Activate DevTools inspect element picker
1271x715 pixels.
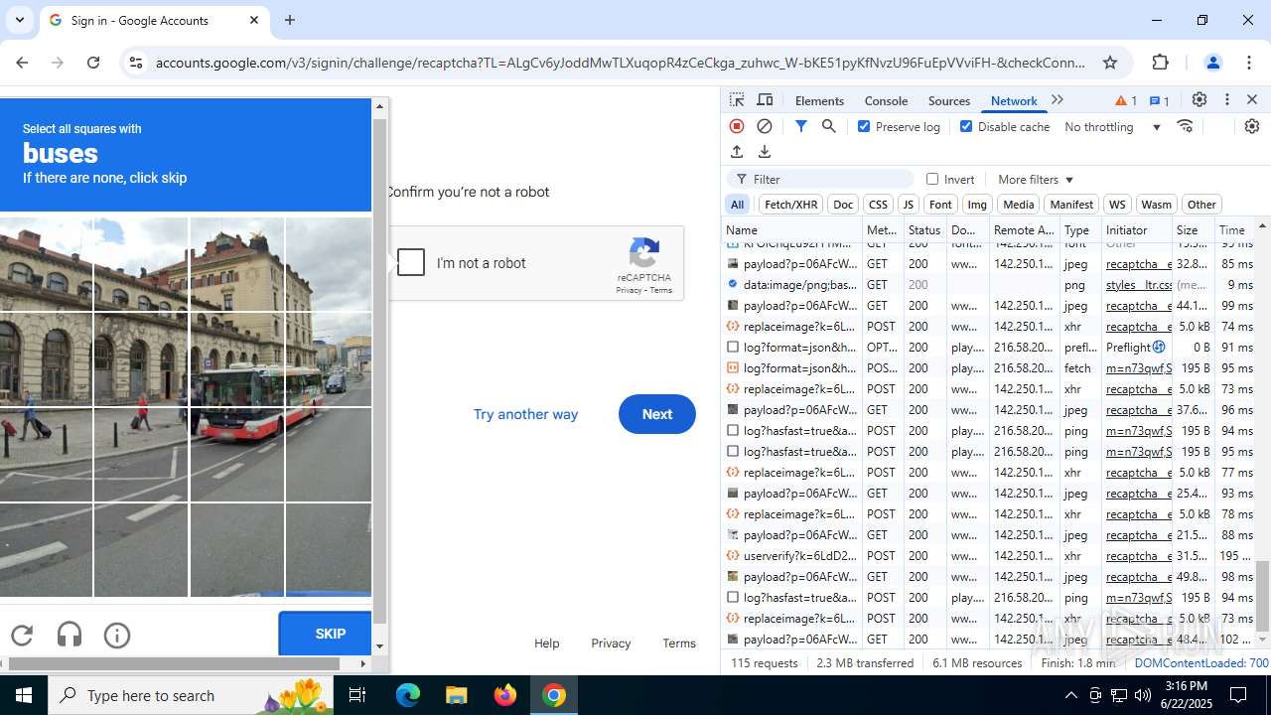tap(737, 100)
